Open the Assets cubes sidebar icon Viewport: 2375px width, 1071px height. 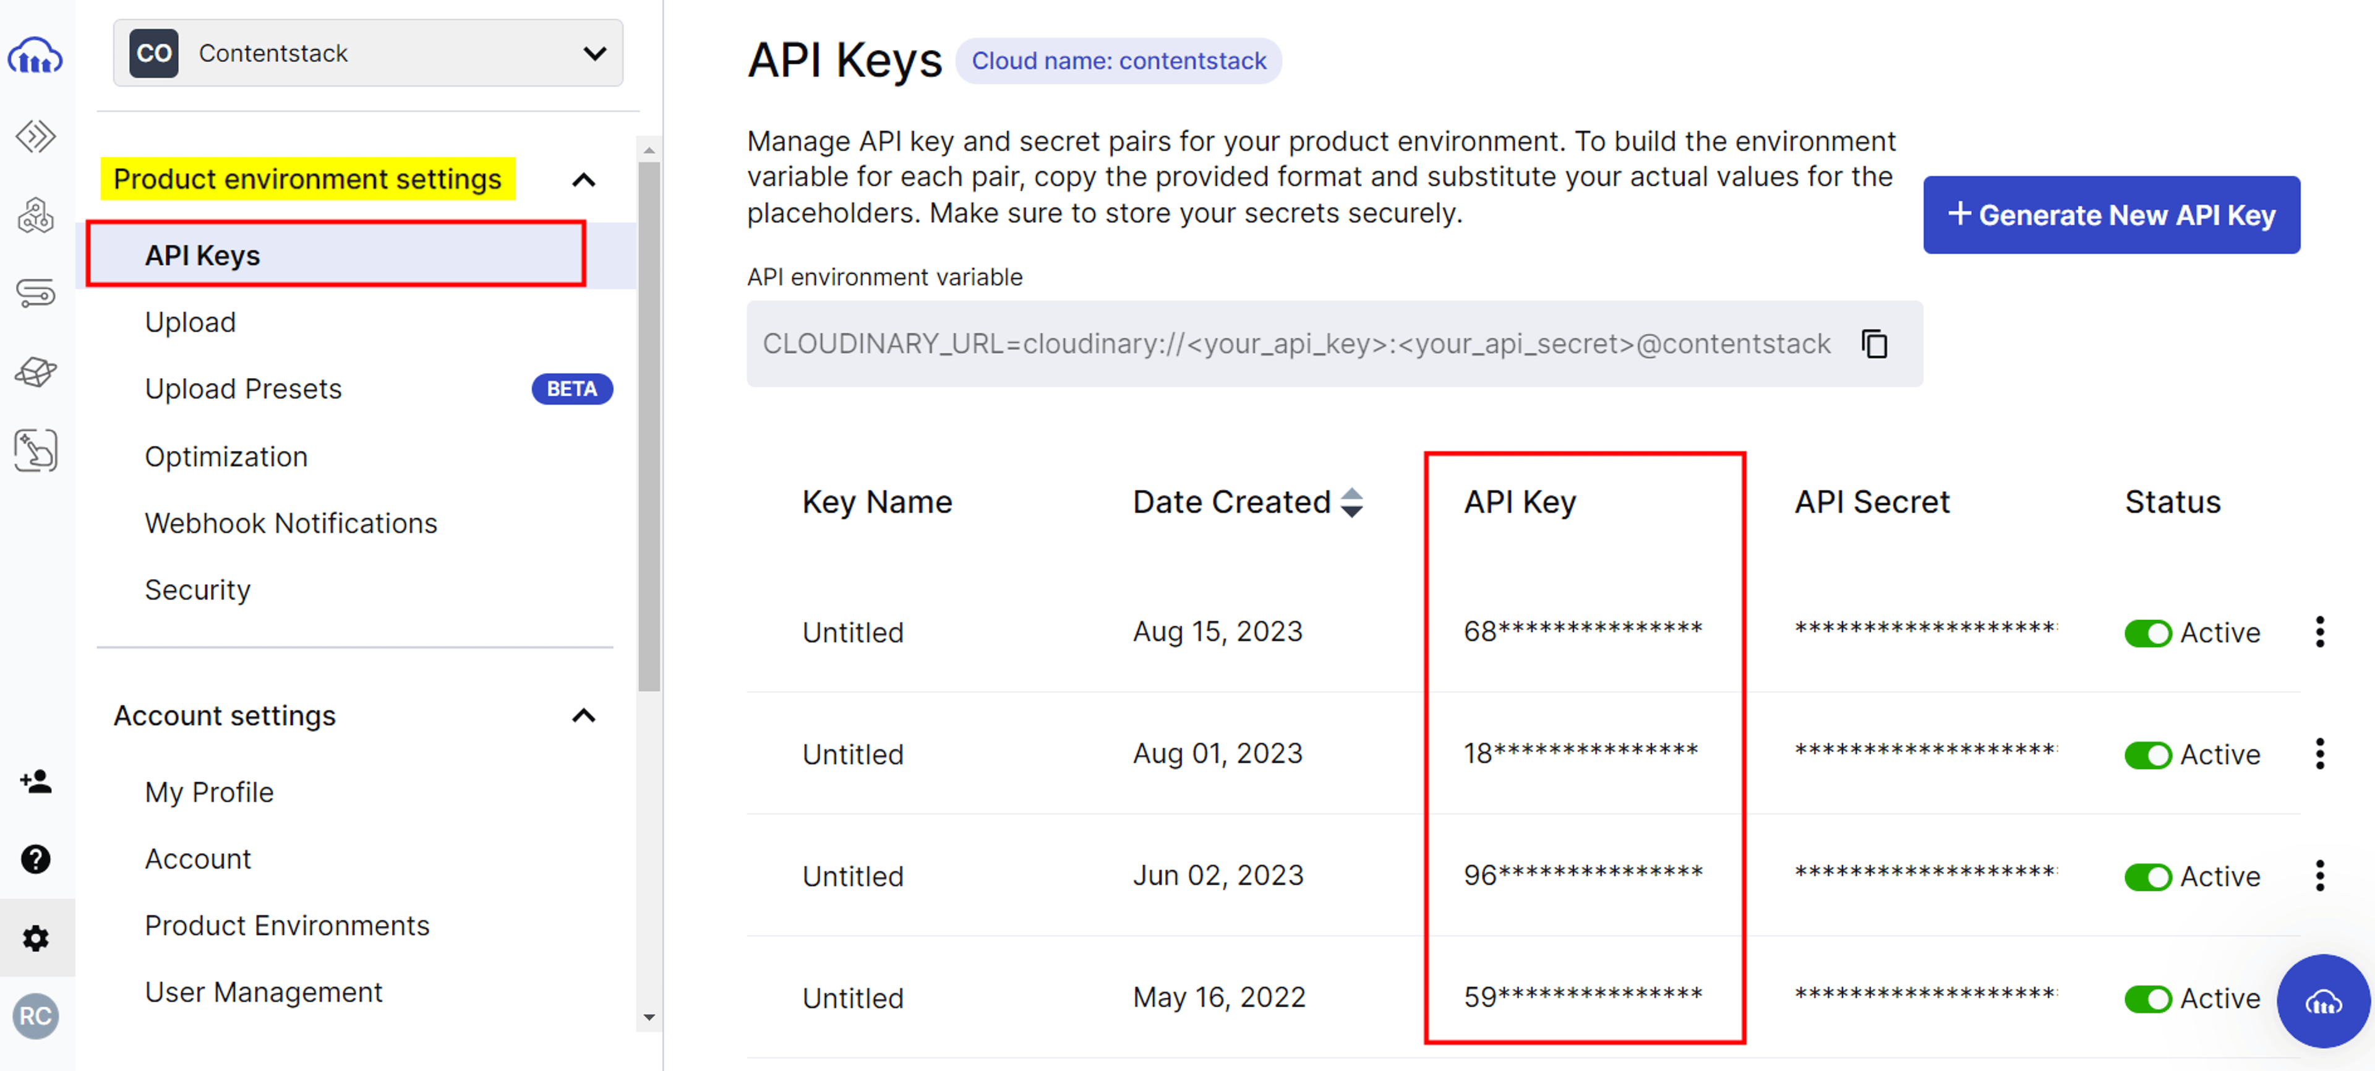tap(35, 216)
